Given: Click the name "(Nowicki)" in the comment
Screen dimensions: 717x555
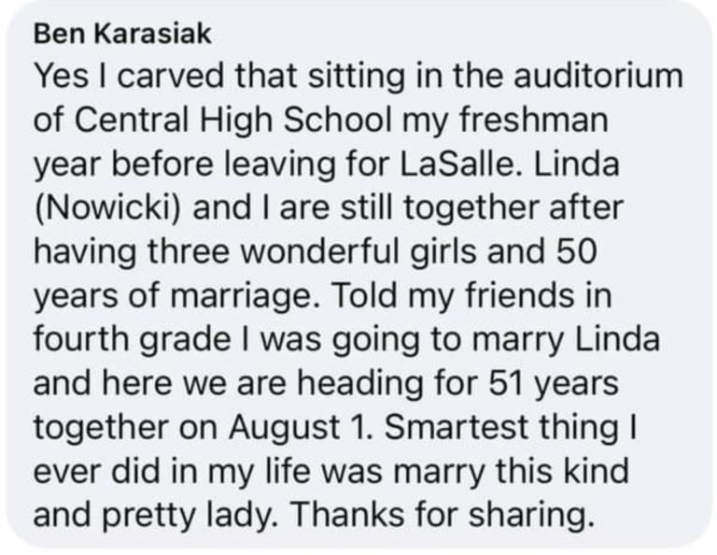Looking at the screenshot, I should (110, 206).
